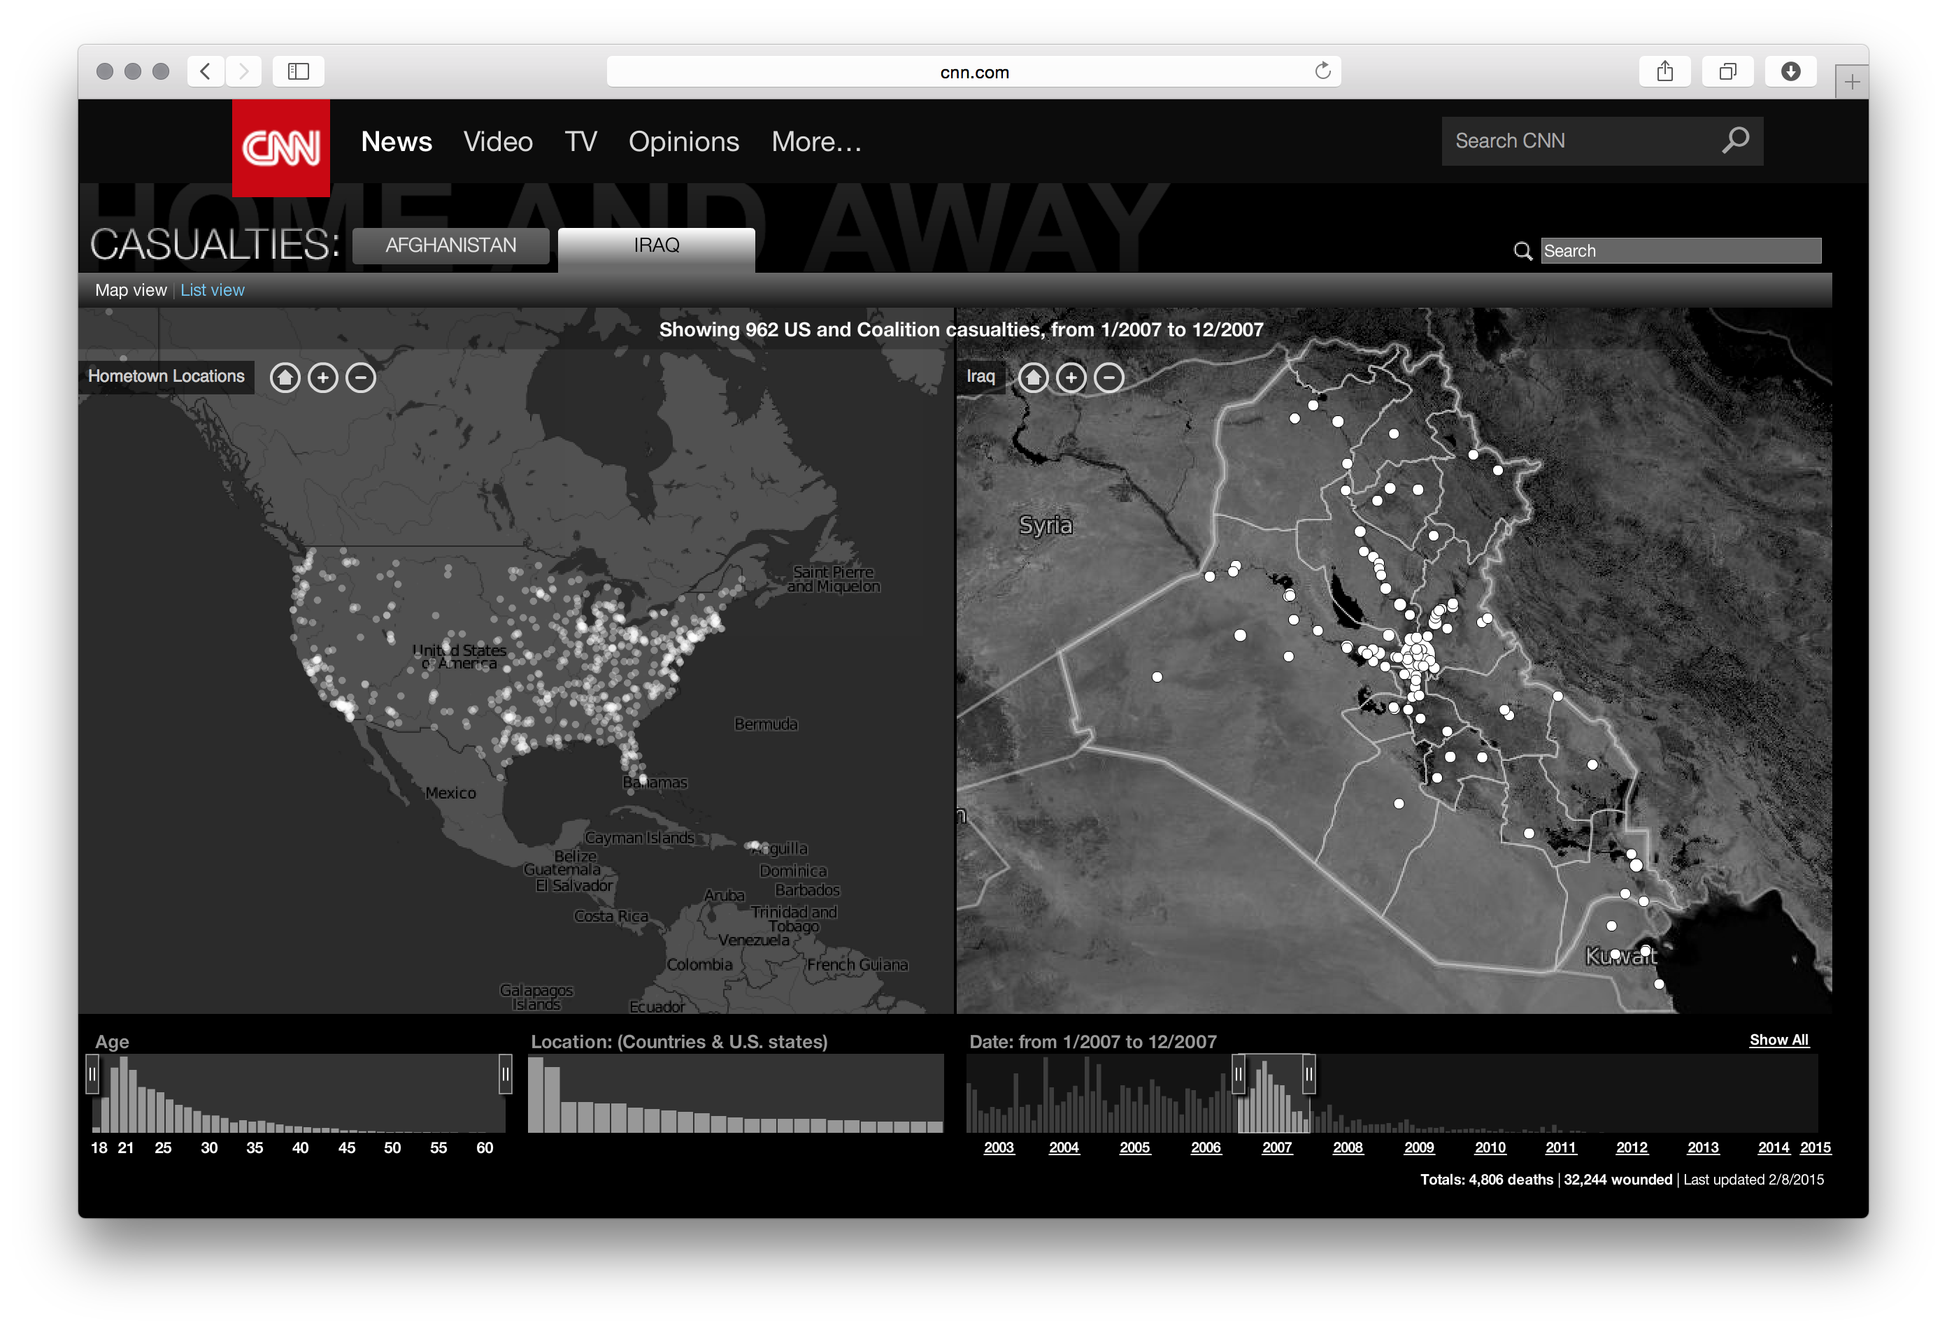
Task: Select the IRAQ tab
Action: coord(655,245)
